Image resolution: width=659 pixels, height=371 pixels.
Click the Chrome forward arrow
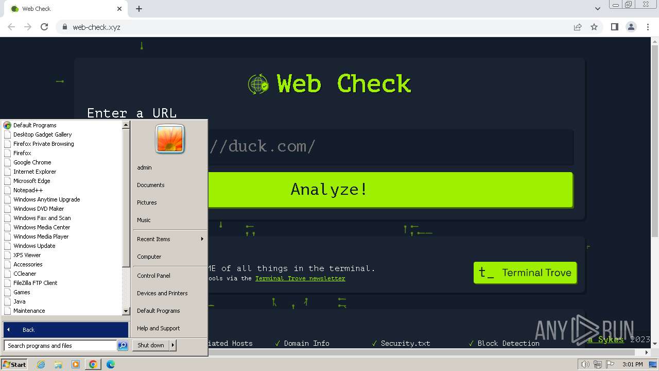pos(28,27)
